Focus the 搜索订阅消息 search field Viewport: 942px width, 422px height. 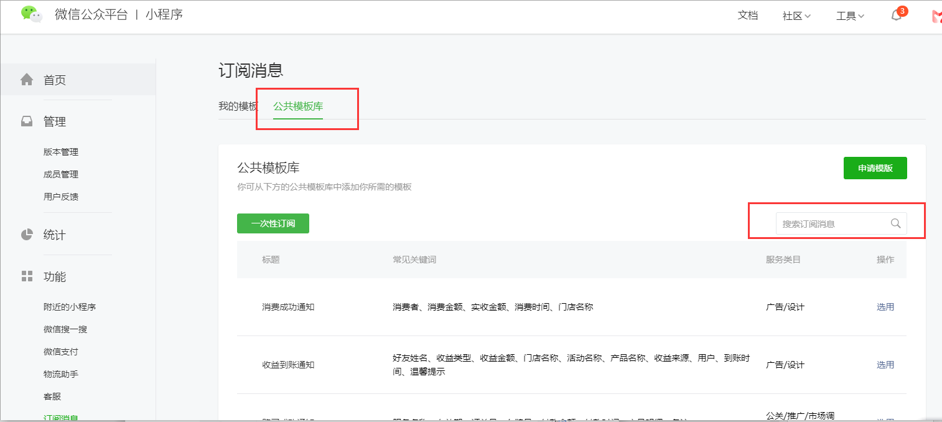point(841,223)
